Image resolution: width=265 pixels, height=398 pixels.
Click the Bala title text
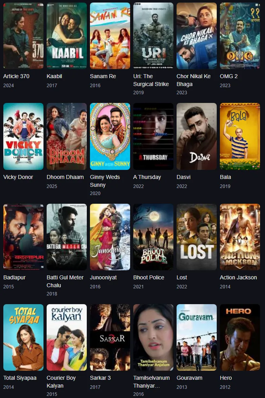tap(225, 177)
